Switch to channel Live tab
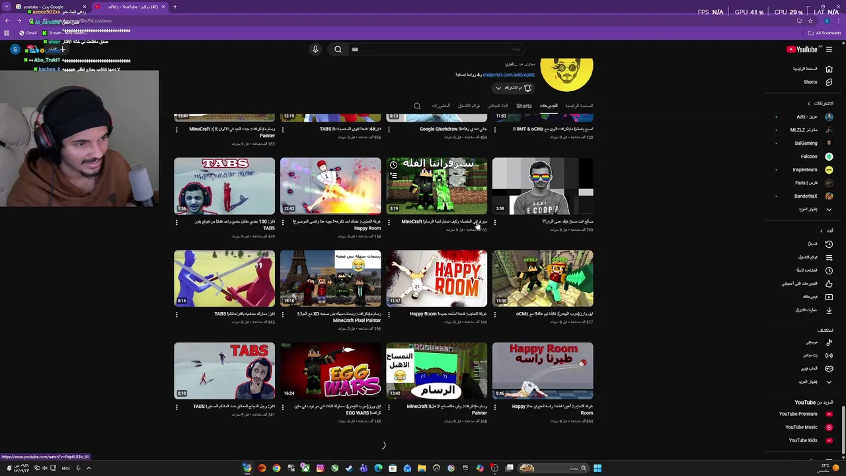The image size is (846, 476). [x=498, y=106]
